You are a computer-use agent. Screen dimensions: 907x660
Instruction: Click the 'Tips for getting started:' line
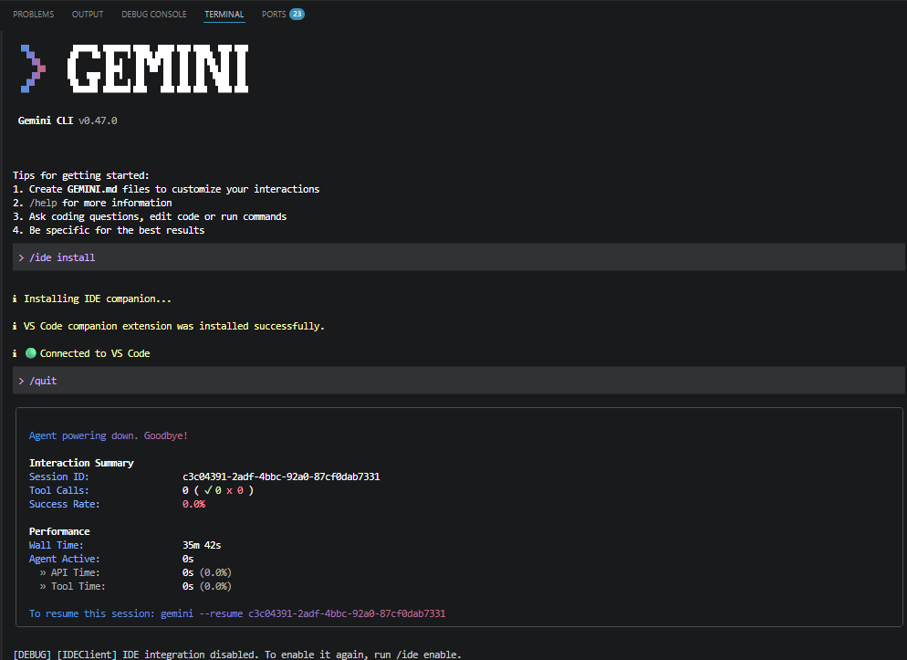click(81, 175)
